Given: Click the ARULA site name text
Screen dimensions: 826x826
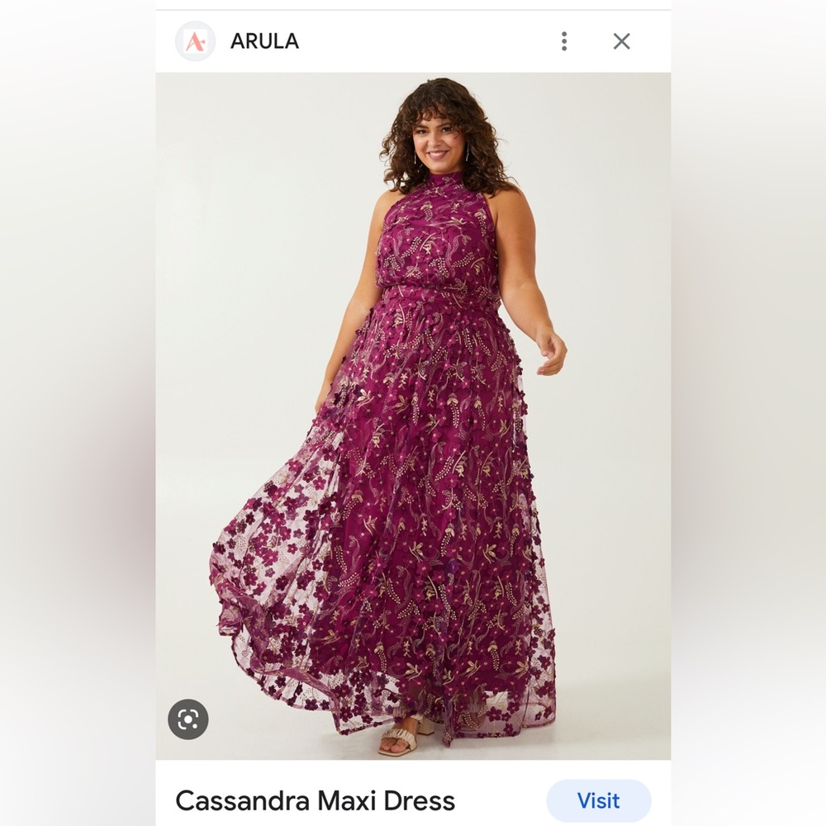Looking at the screenshot, I should (264, 41).
